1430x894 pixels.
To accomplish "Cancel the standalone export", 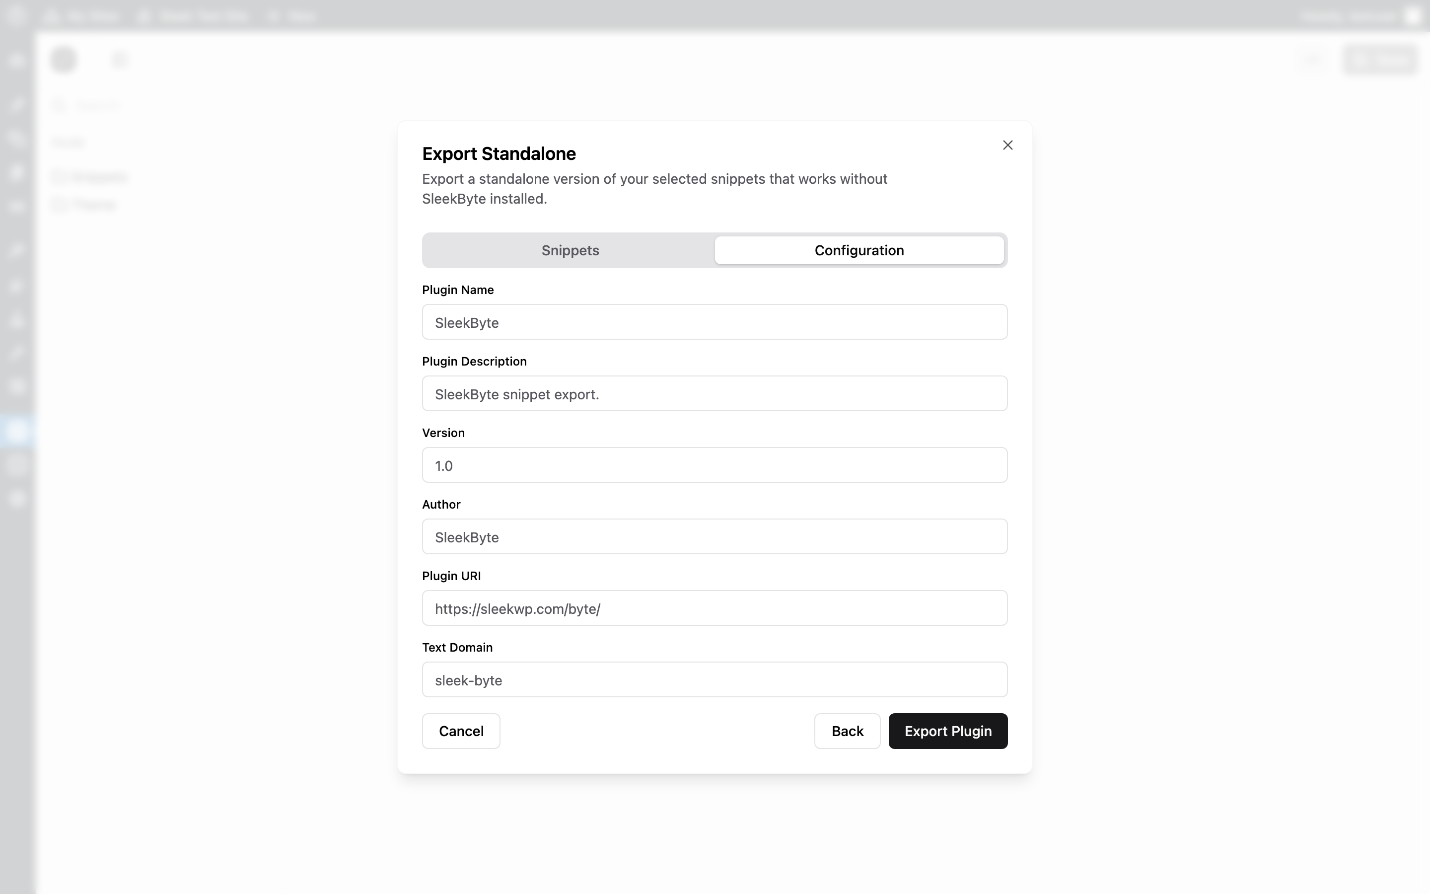I will [461, 732].
